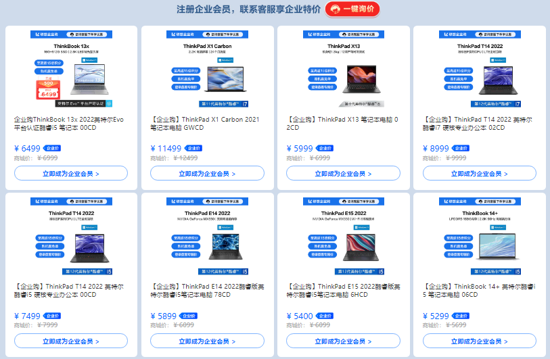
Task: Open title link 企业购ThinkBook 13x 2022英特尔Evo
Action: tap(69, 124)
